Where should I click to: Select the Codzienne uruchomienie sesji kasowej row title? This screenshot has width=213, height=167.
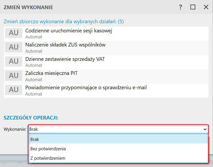69,31
